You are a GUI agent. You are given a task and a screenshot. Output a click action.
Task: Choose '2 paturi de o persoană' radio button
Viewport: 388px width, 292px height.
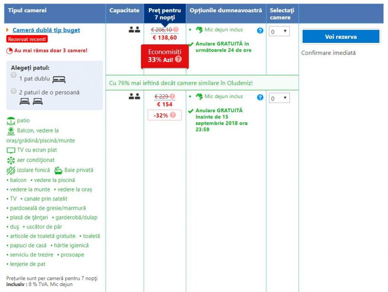coord(14,91)
